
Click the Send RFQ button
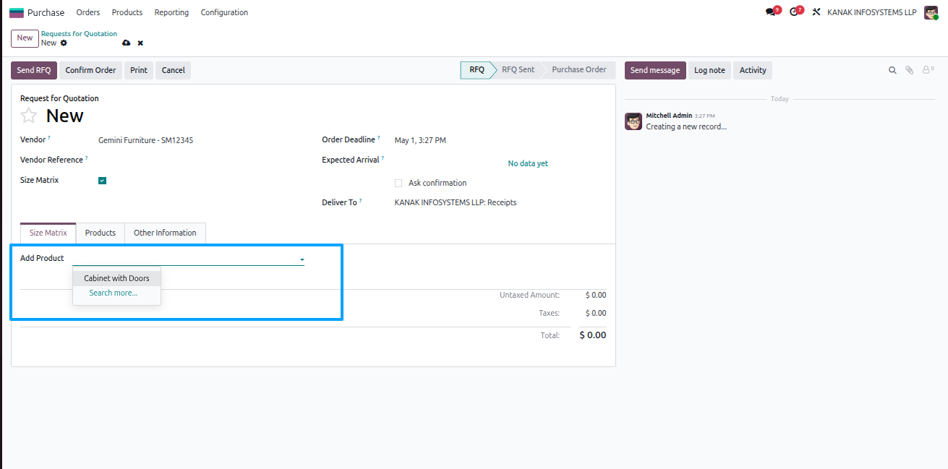(34, 70)
